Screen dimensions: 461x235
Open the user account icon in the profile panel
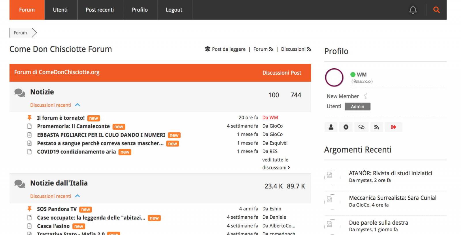point(331,127)
